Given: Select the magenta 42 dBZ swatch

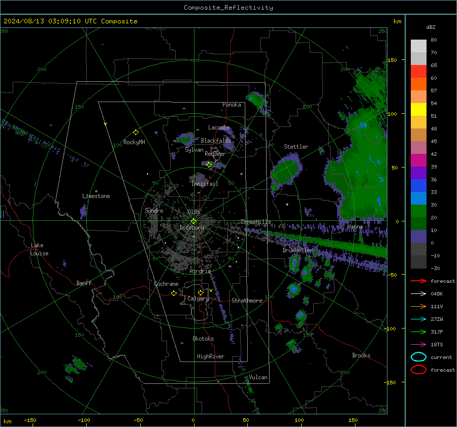Looking at the screenshot, I should click(x=418, y=160).
